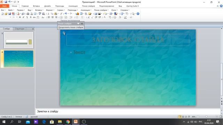Undo using the classic toolbar arrow
The width and height of the screenshot is (223, 125).
66,14
